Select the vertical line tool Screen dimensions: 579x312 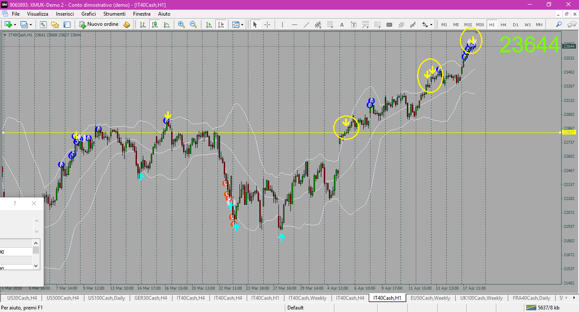282,25
